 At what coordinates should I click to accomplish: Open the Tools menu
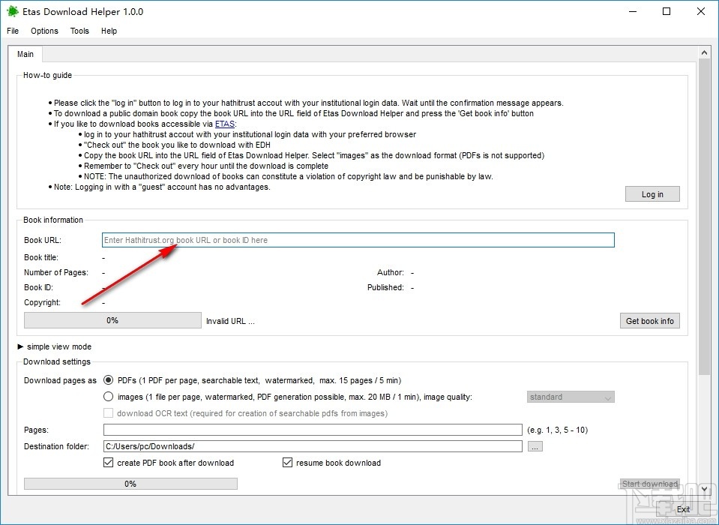79,31
